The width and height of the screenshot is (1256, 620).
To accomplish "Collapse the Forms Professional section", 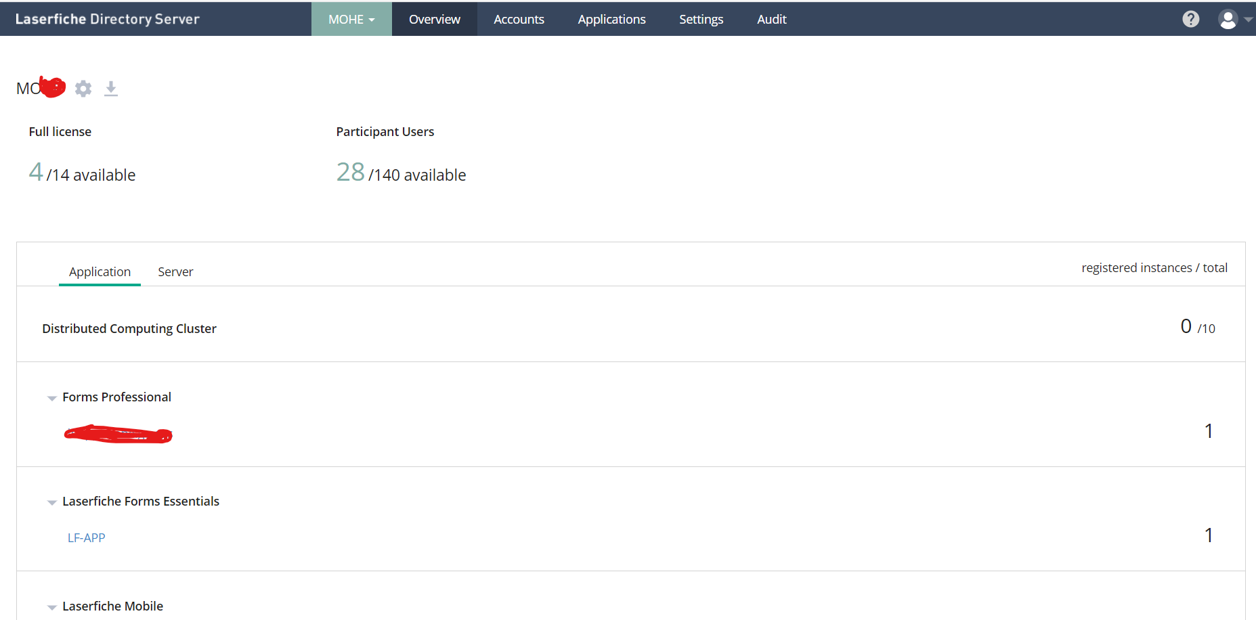I will tap(51, 398).
